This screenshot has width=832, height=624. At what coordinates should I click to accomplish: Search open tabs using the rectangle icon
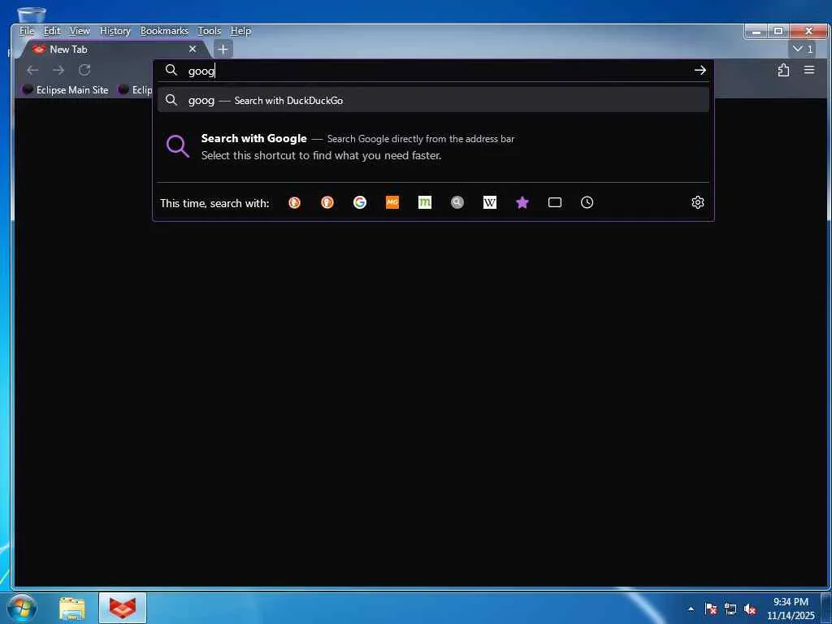coord(554,202)
